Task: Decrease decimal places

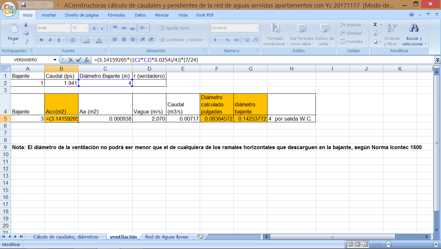Action: click(x=255, y=40)
